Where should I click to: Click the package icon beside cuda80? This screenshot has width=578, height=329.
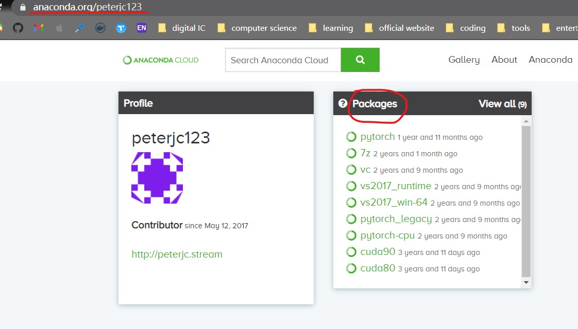point(351,268)
